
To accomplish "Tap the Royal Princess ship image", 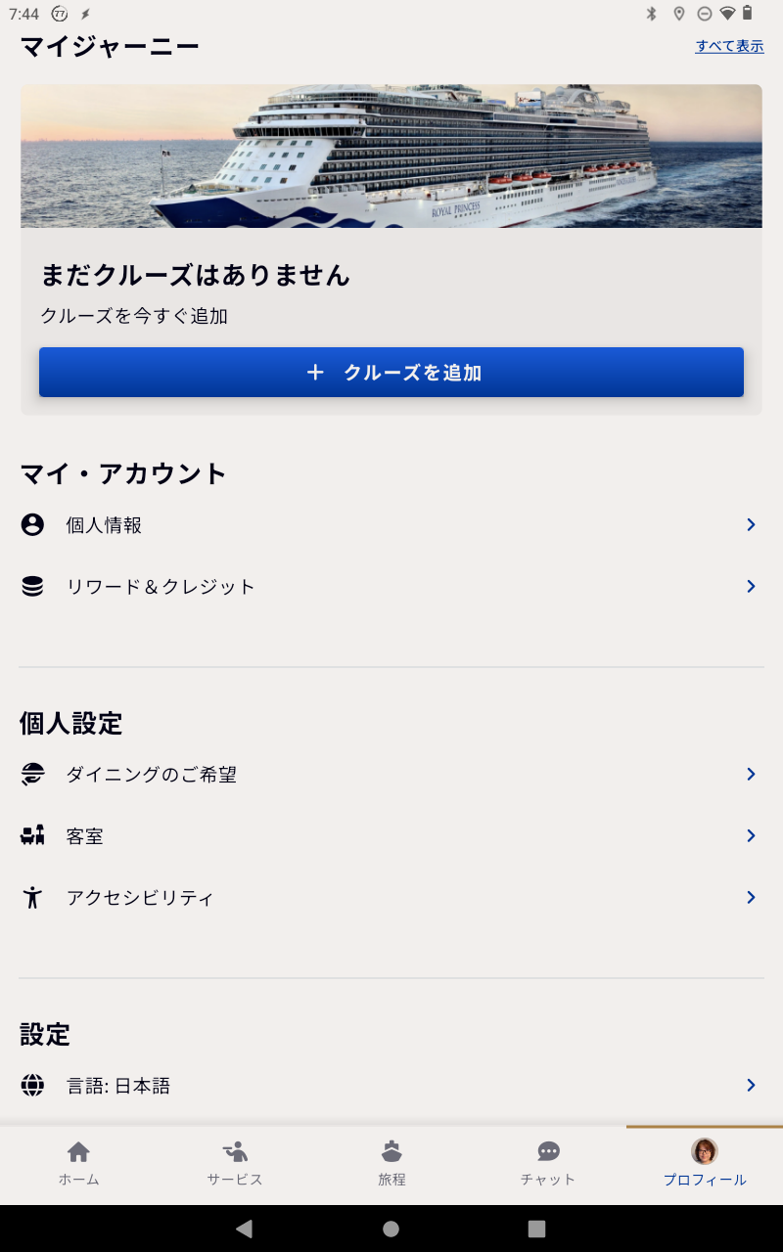I will tap(391, 156).
